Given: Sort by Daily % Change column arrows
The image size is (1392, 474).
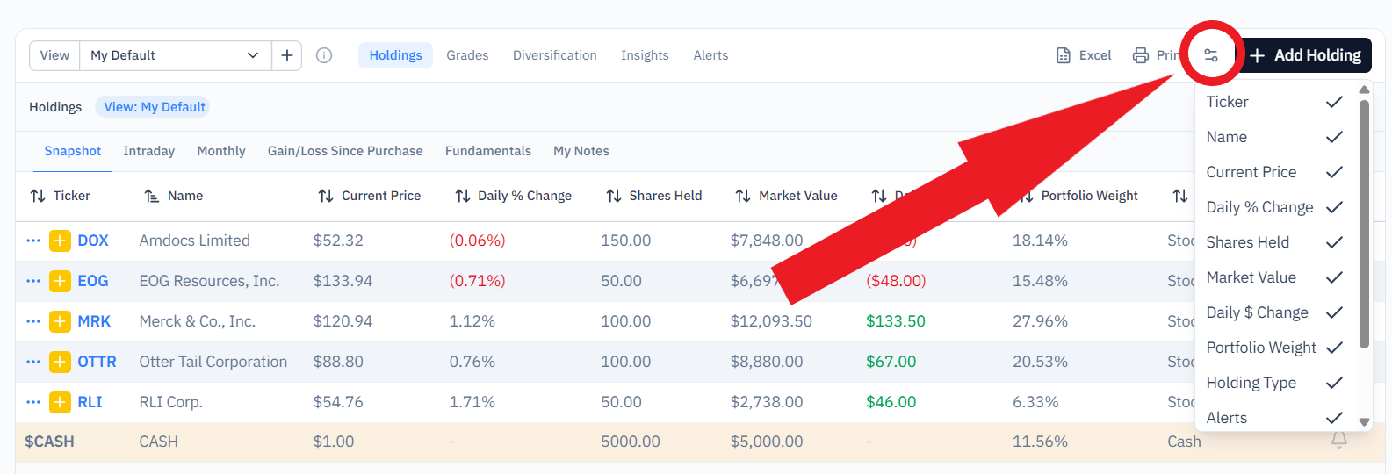Looking at the screenshot, I should tap(463, 196).
